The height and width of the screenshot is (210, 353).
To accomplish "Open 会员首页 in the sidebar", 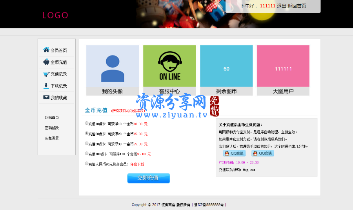I will click(x=58, y=50).
